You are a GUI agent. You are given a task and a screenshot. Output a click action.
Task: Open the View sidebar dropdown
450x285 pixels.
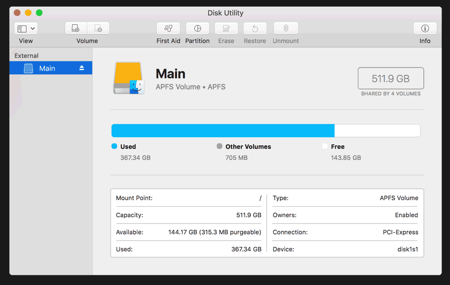click(26, 28)
